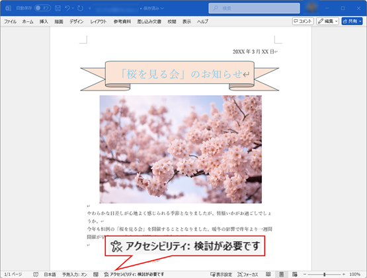Click the Save icon in title bar
367x278 pixels.
tap(58, 8)
